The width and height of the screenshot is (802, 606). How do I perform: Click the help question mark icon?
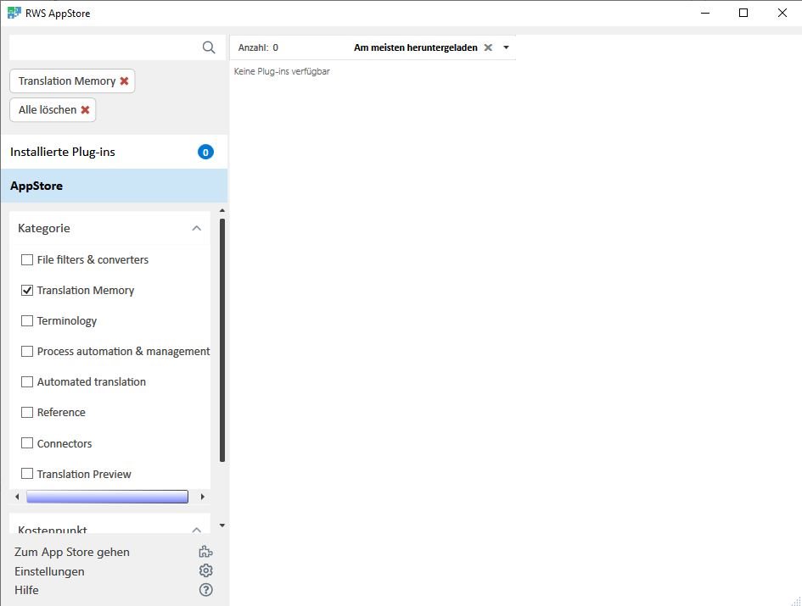pyautogui.click(x=205, y=590)
